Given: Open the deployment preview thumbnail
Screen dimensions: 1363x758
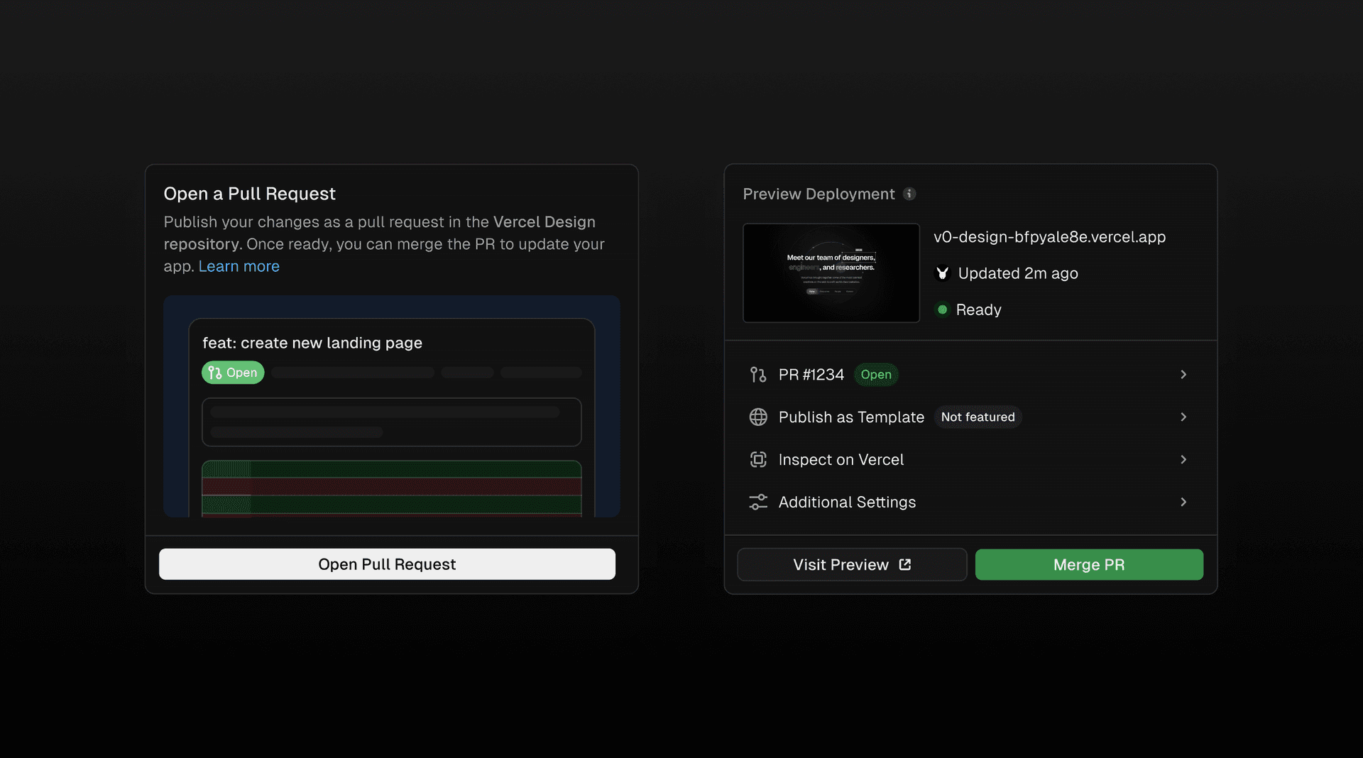Looking at the screenshot, I should (831, 273).
